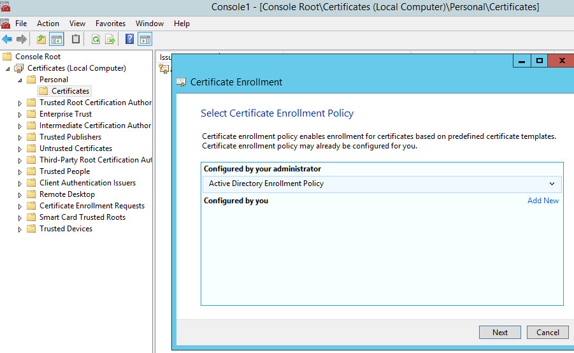The height and width of the screenshot is (353, 574).
Task: Click the Certificates (Local Computer) snap-in icon
Action: [x=19, y=68]
